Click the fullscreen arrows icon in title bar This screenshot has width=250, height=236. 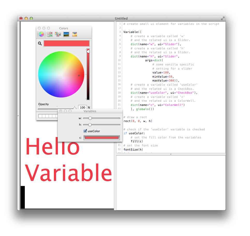point(223,18)
